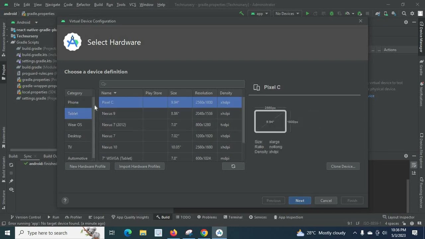Click the device search input field
Viewport: 425px width, 239px height.
click(172, 84)
